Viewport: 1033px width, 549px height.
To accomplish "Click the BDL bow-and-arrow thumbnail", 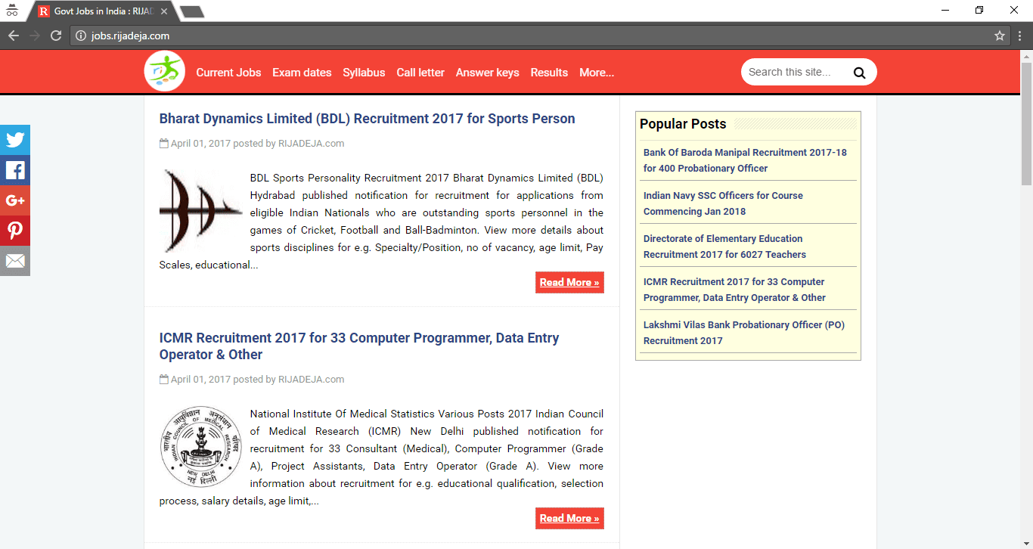I will [x=200, y=211].
